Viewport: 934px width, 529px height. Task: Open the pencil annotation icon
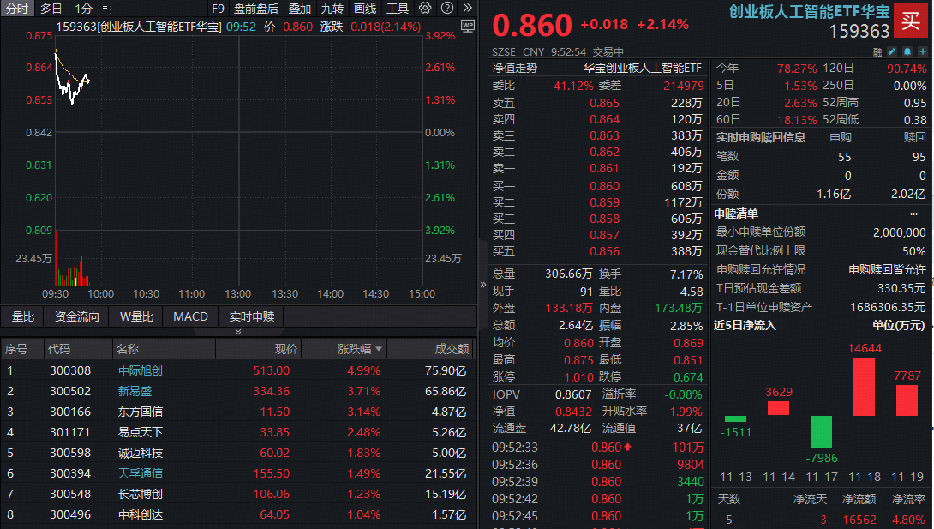click(892, 51)
